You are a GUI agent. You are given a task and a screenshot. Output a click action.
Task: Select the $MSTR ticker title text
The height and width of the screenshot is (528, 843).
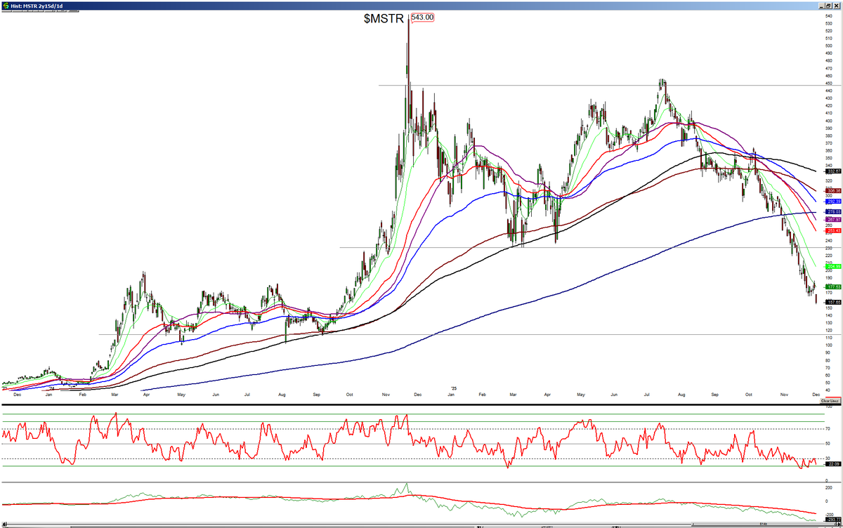coord(385,19)
